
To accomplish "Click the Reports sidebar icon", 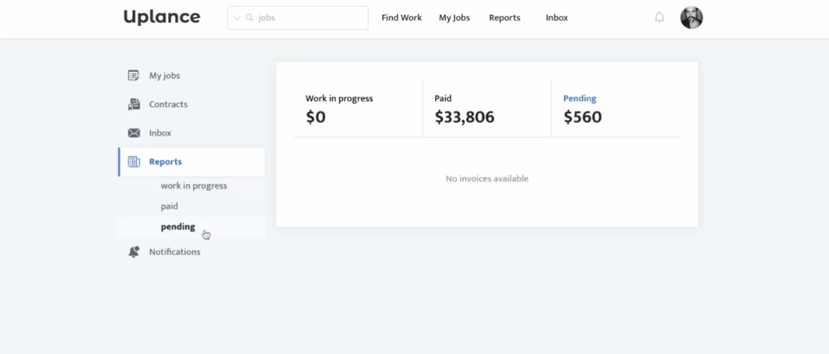I will (x=134, y=162).
